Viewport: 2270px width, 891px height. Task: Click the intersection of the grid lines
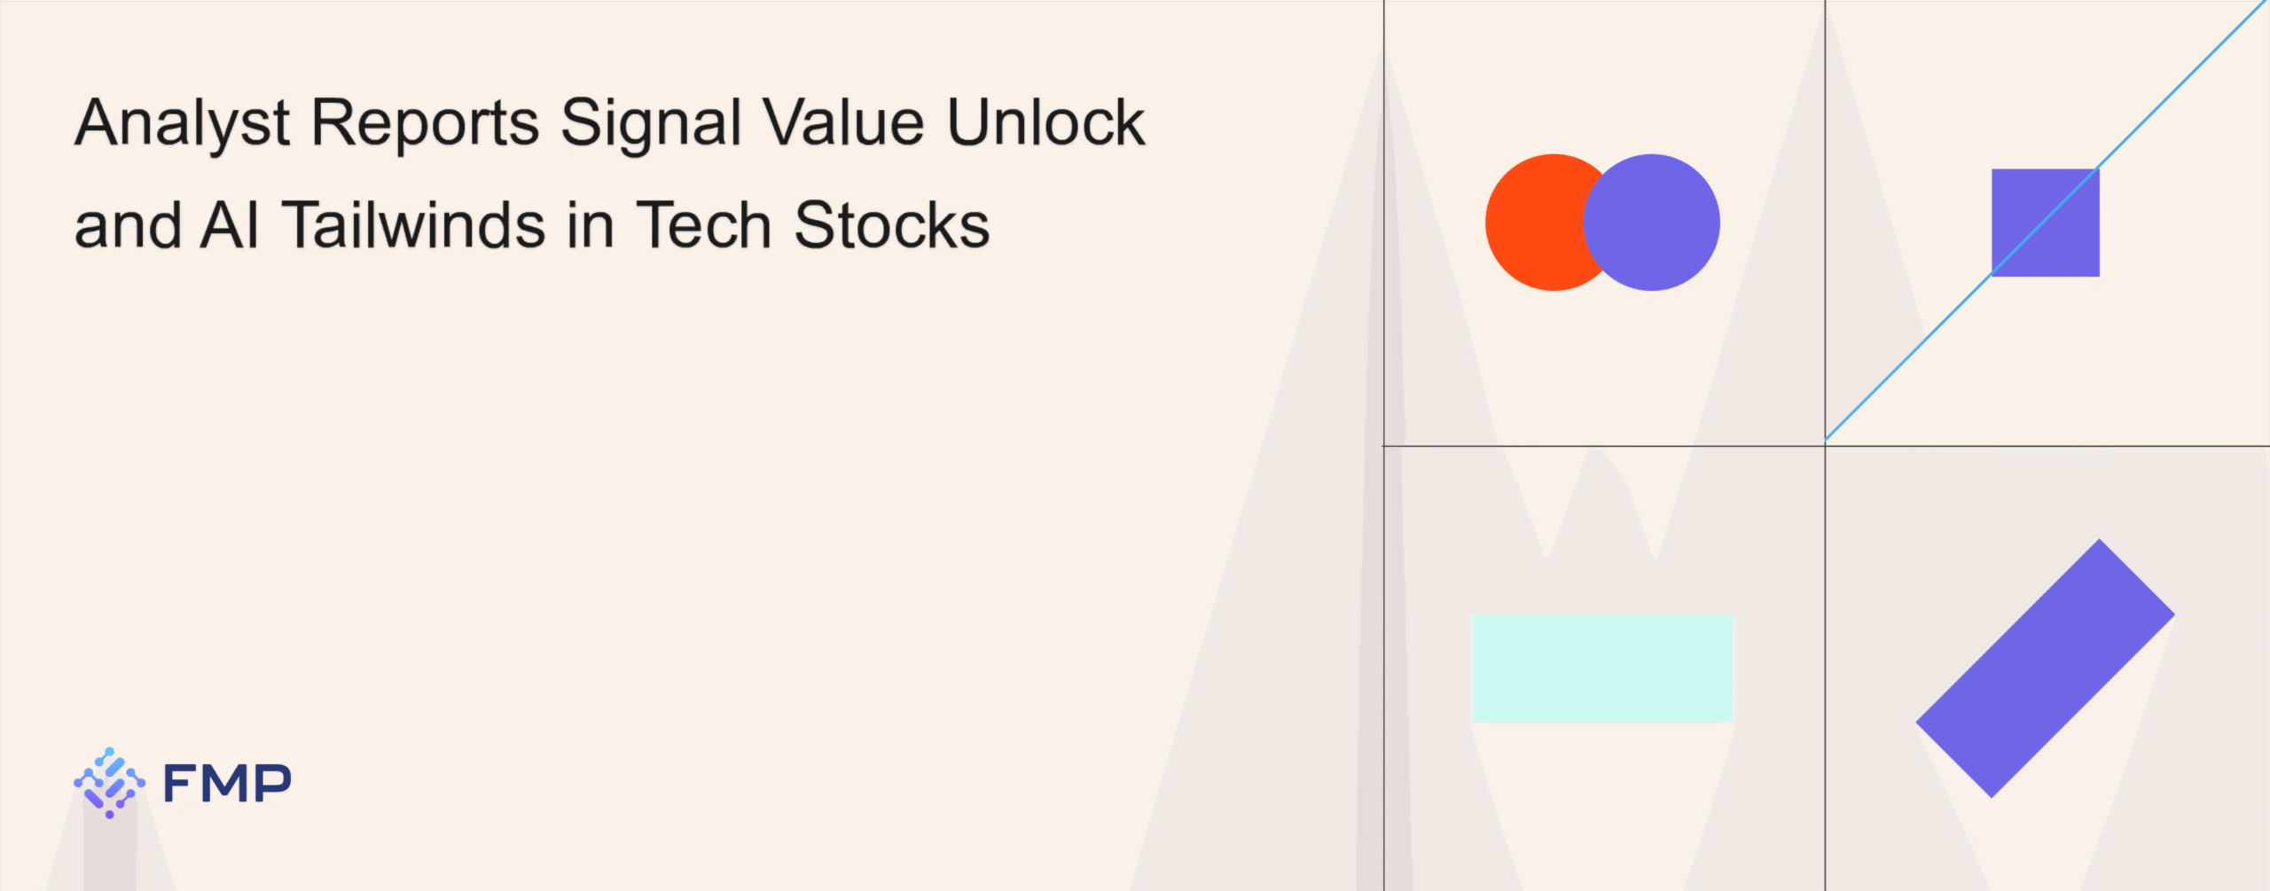[x=1825, y=446]
